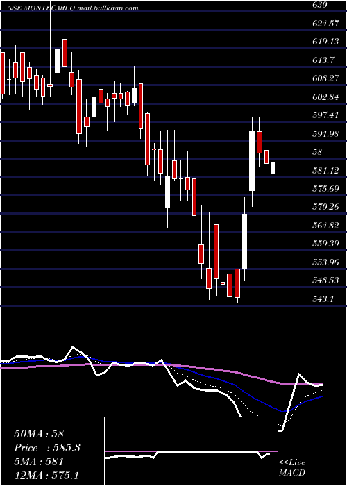This screenshot has width=347, height=486.
Task: Click the 613.7 price axis label
Action: 323,60
